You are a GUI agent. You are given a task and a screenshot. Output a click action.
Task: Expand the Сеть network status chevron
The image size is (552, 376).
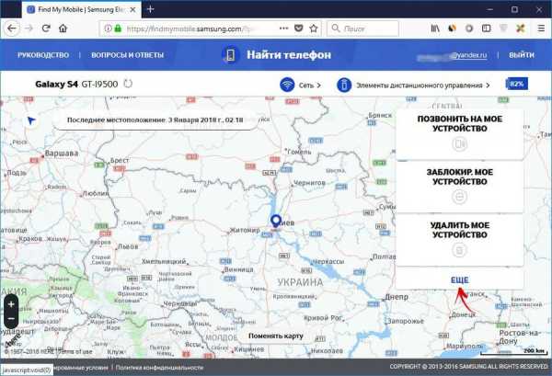[319, 85]
